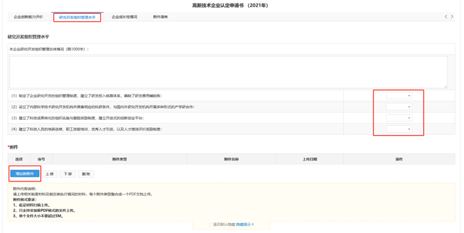Click the 序号 column header
The image size is (464, 233).
coord(41,159)
